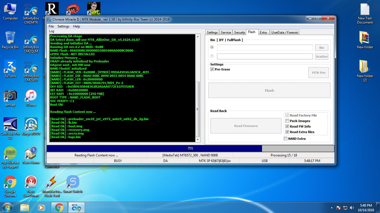Enable the NAND Extra checkbox
Screen dimensions: 380x213
tap(286, 139)
